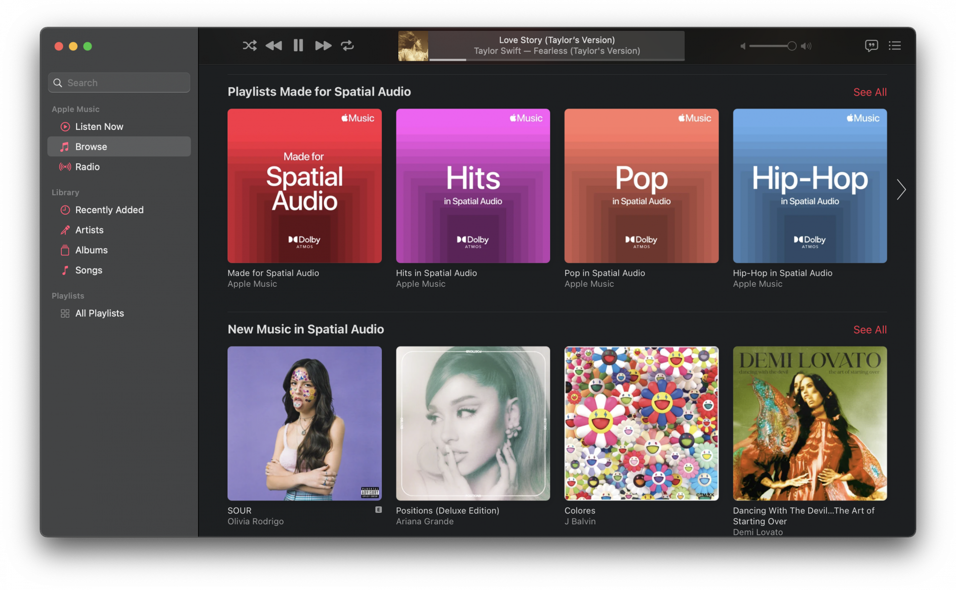Skip to the next track
The height and width of the screenshot is (590, 956).
323,46
